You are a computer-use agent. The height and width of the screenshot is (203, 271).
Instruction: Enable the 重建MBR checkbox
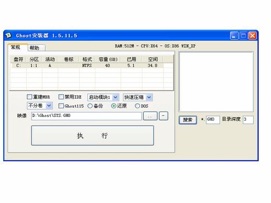29,97
